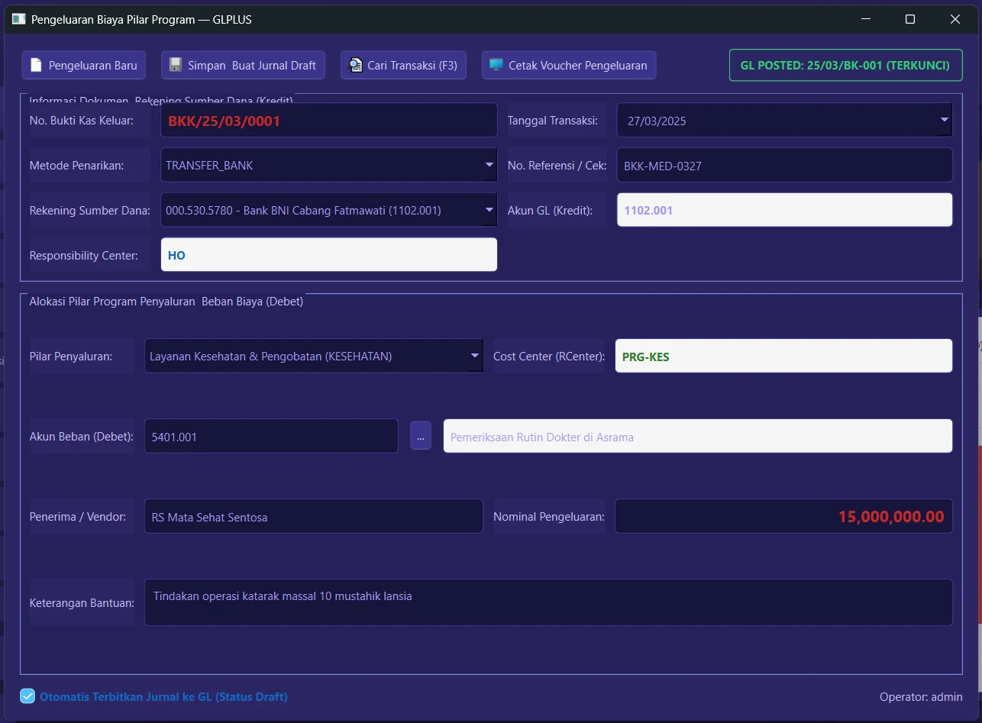Click the Pengeluaran Baru document icon
Image resolution: width=982 pixels, height=723 pixels.
click(x=36, y=66)
